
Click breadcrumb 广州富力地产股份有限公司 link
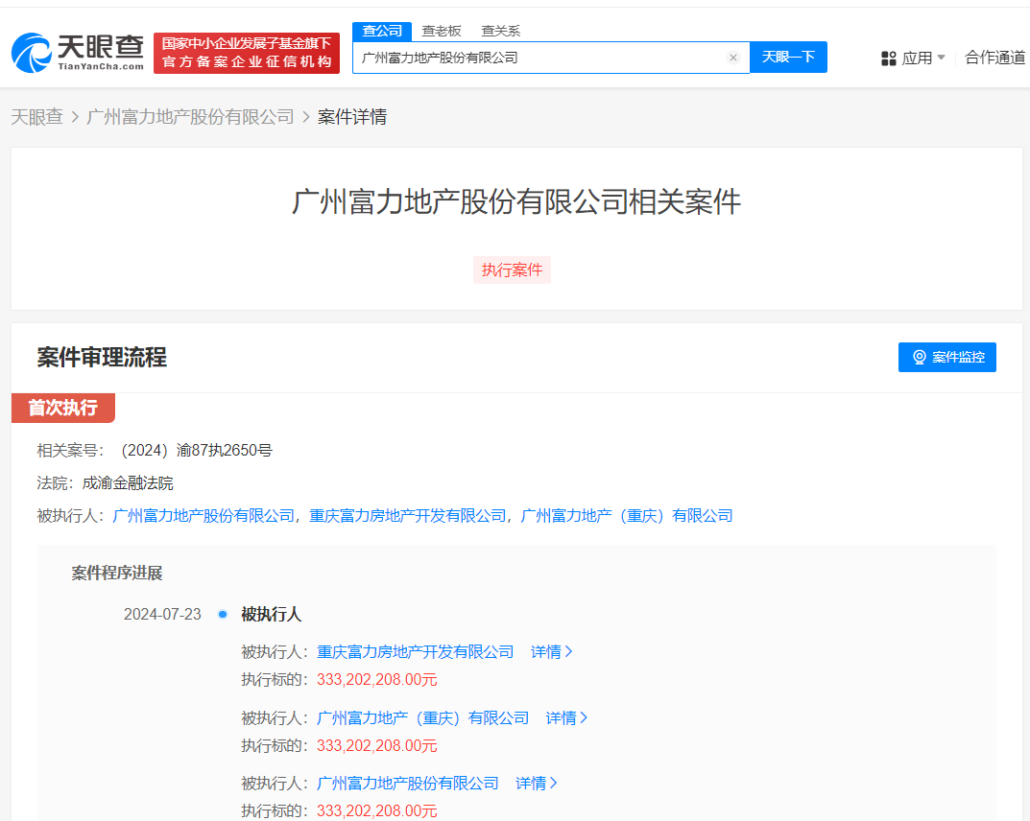(188, 116)
